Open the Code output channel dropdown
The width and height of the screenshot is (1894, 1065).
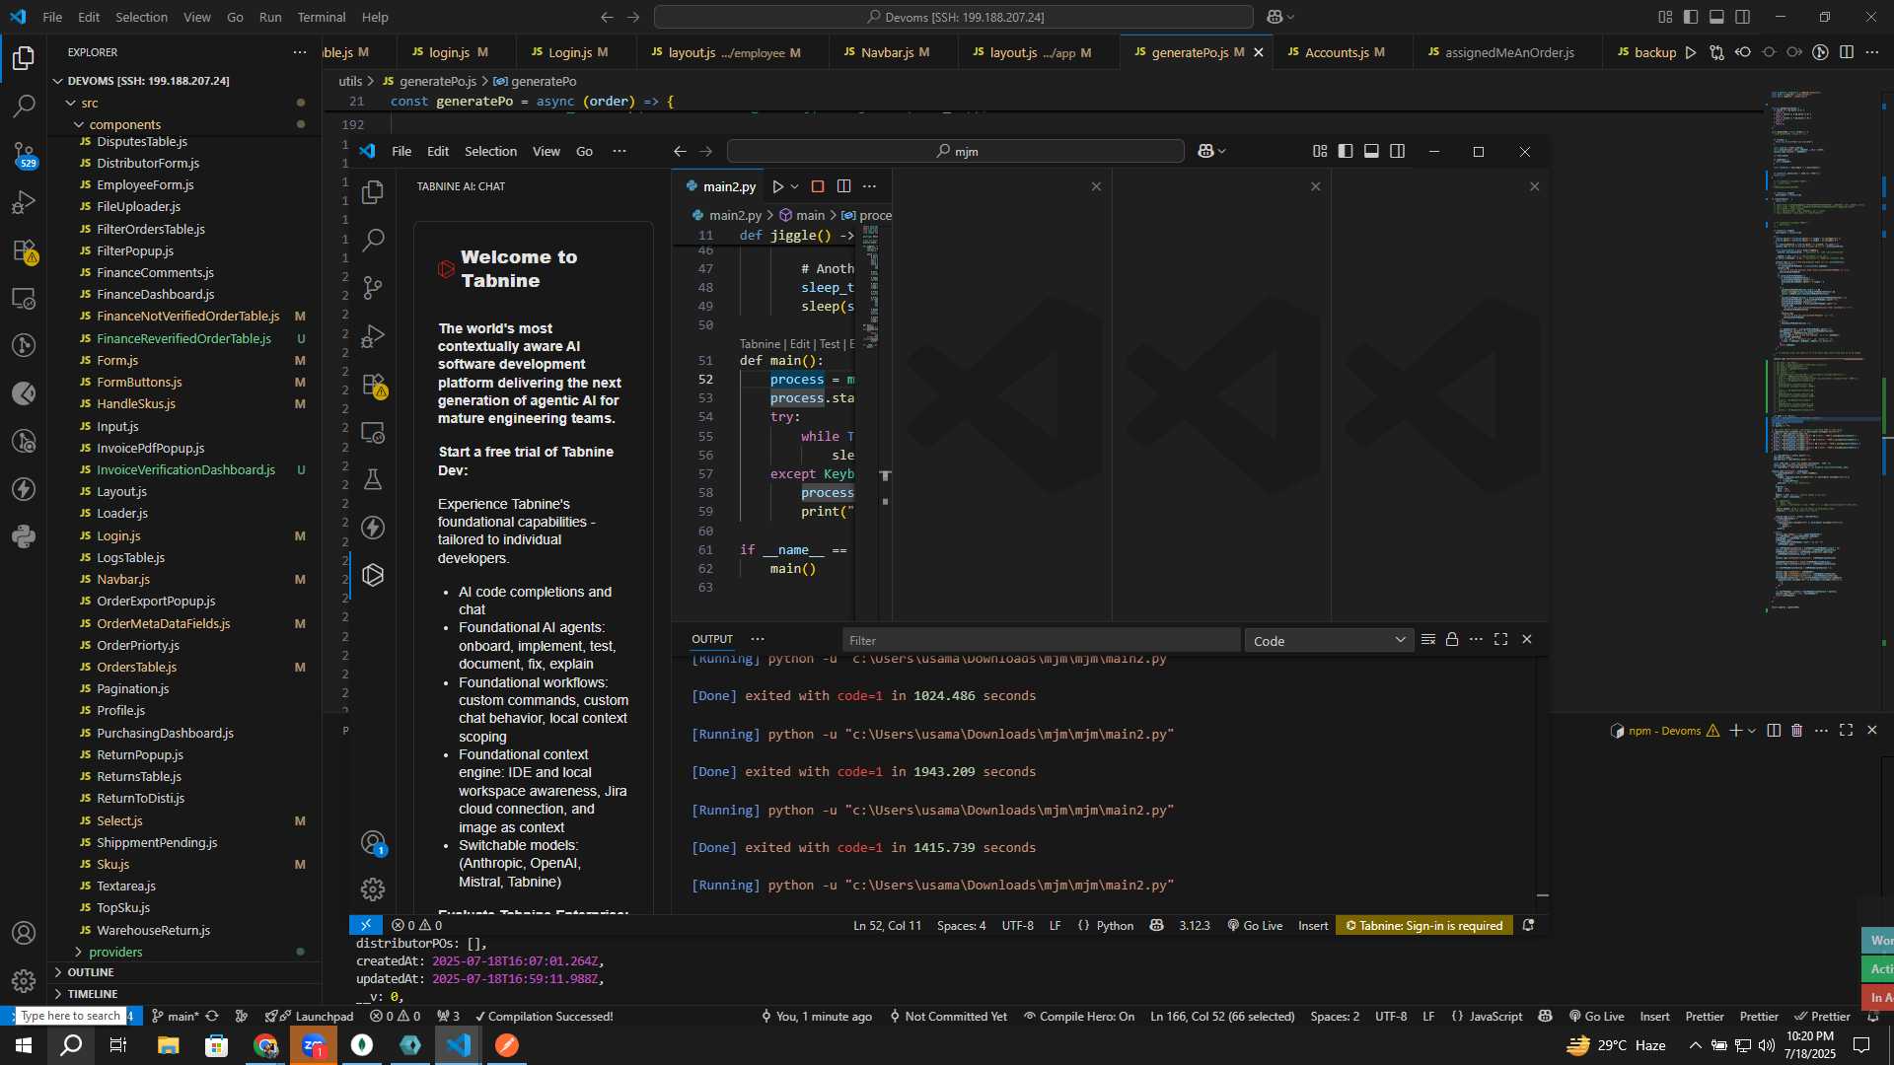click(1329, 641)
